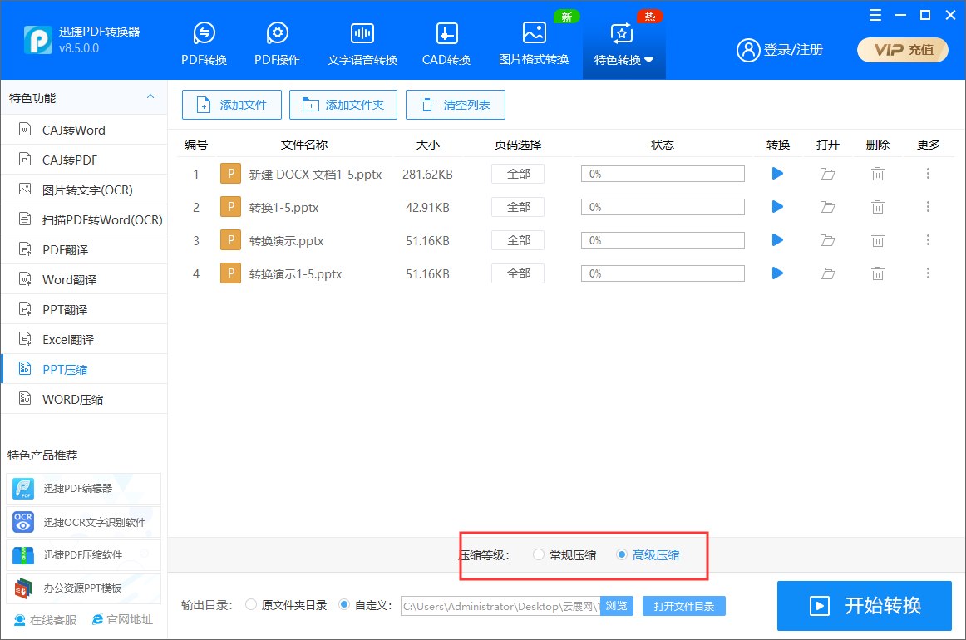Select Excel翻译 in sidebar
Image resolution: width=966 pixels, height=640 pixels.
pyautogui.click(x=85, y=339)
